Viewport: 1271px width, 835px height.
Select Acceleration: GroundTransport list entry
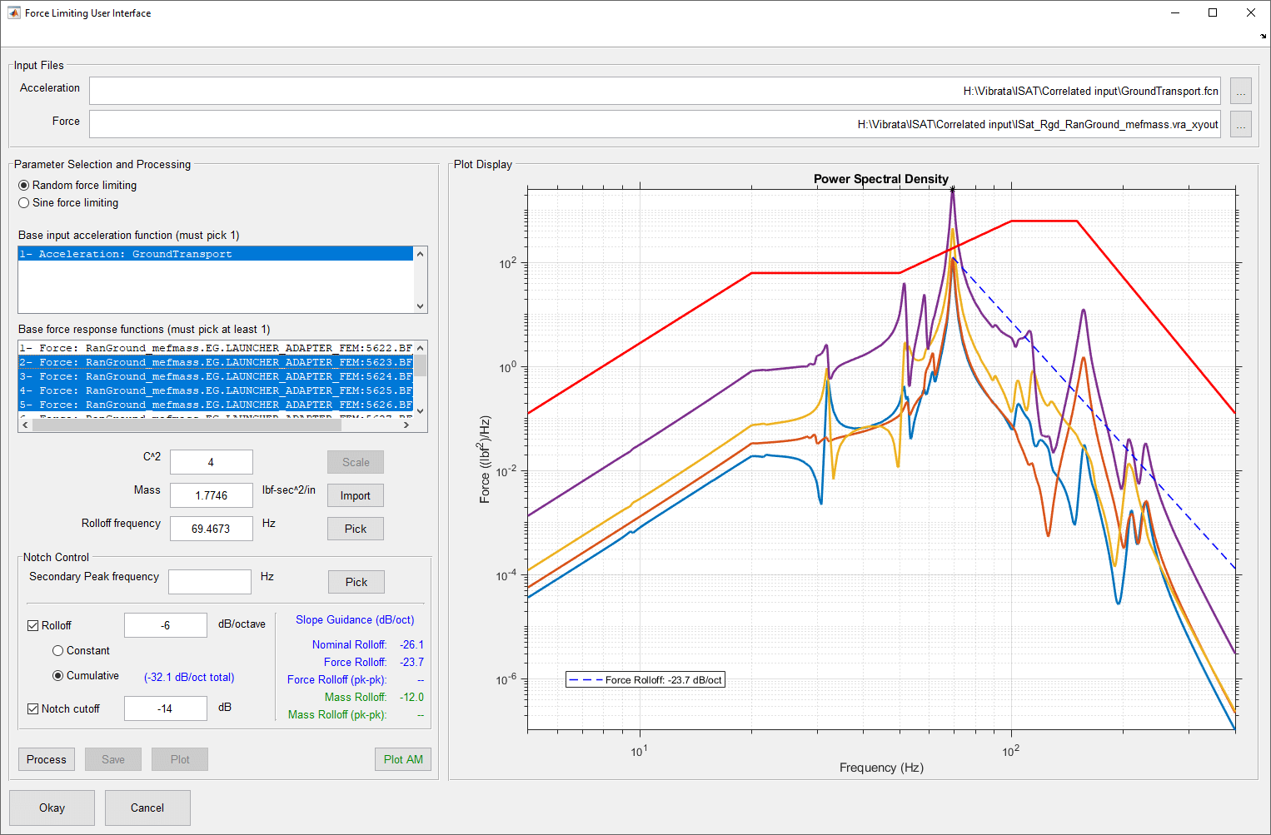pos(216,254)
